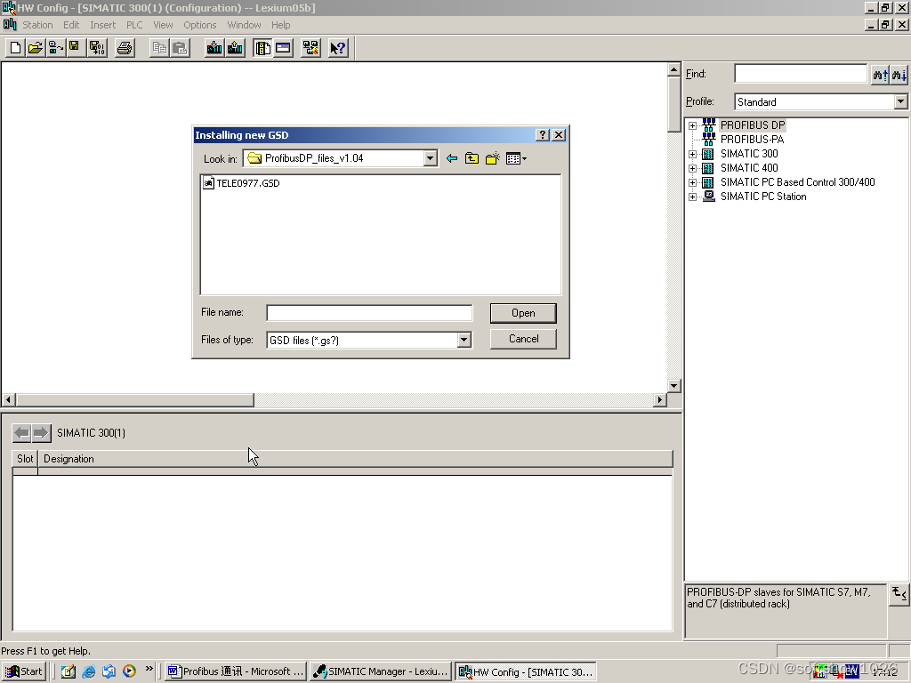The height and width of the screenshot is (683, 911).
Task: Expand the SIMATIC PC Station node
Action: pos(692,197)
